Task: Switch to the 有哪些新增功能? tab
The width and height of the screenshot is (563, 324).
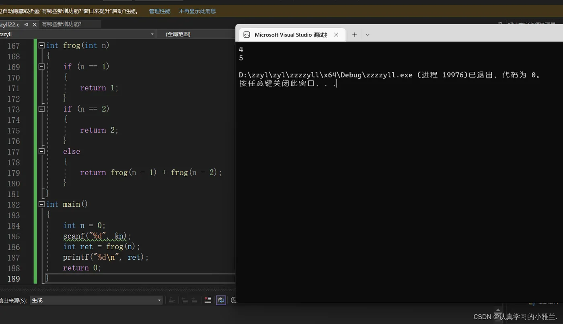Action: click(x=62, y=24)
